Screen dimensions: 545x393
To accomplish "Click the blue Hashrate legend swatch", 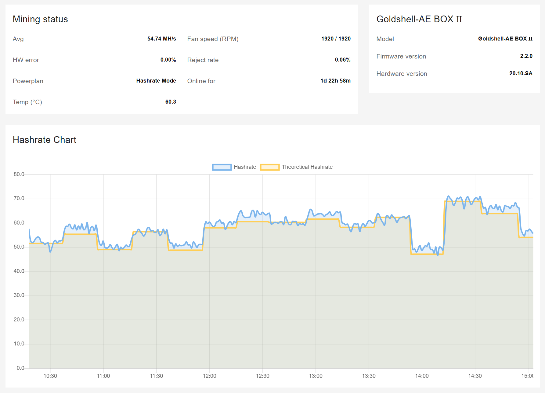I will [222, 167].
